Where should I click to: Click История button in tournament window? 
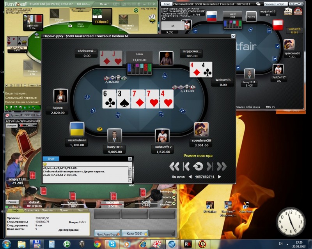click(12, 126)
